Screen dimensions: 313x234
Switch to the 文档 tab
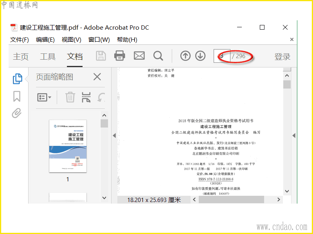point(75,57)
